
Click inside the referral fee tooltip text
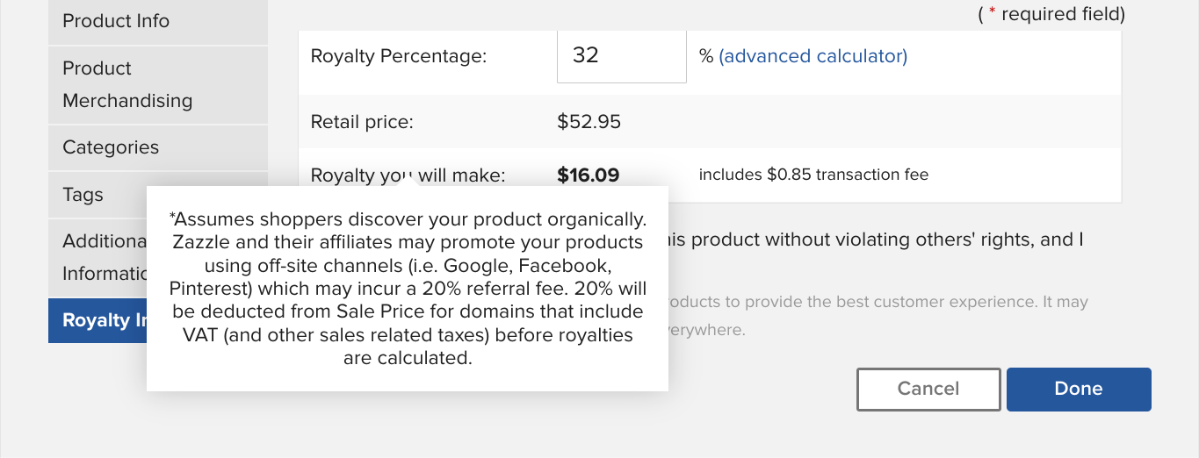pos(408,288)
